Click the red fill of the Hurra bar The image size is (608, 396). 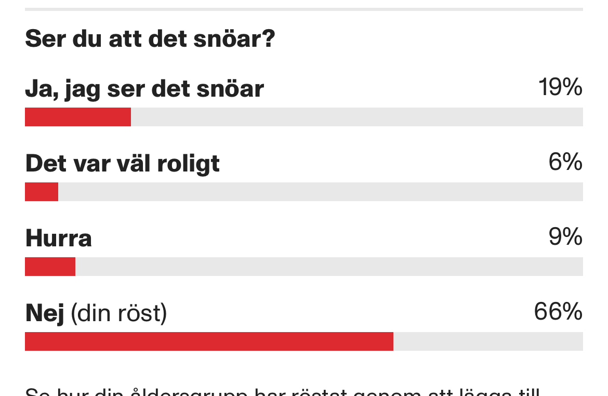(x=50, y=267)
